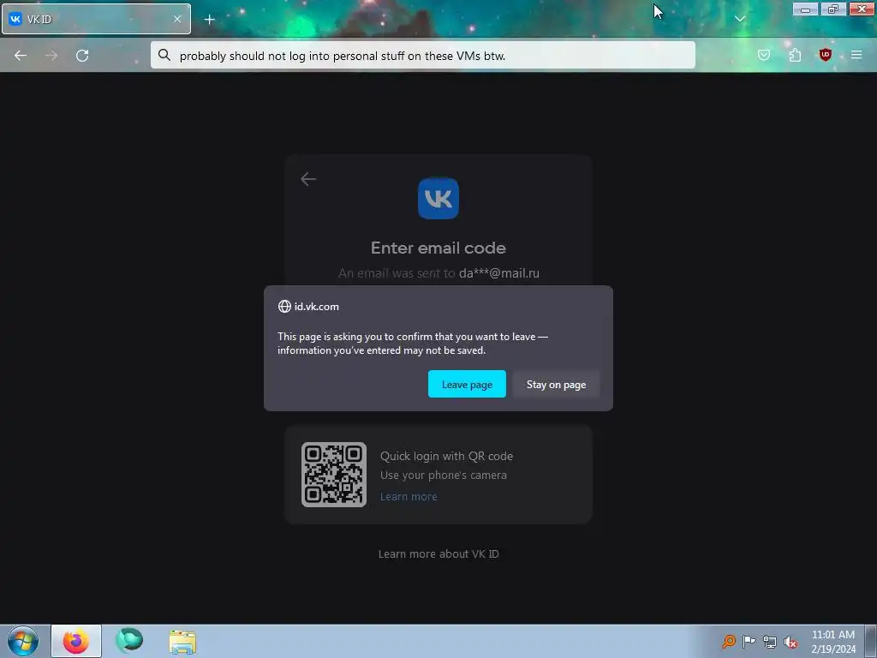Click Quick login with QR code text
The image size is (877, 658).
pos(446,456)
